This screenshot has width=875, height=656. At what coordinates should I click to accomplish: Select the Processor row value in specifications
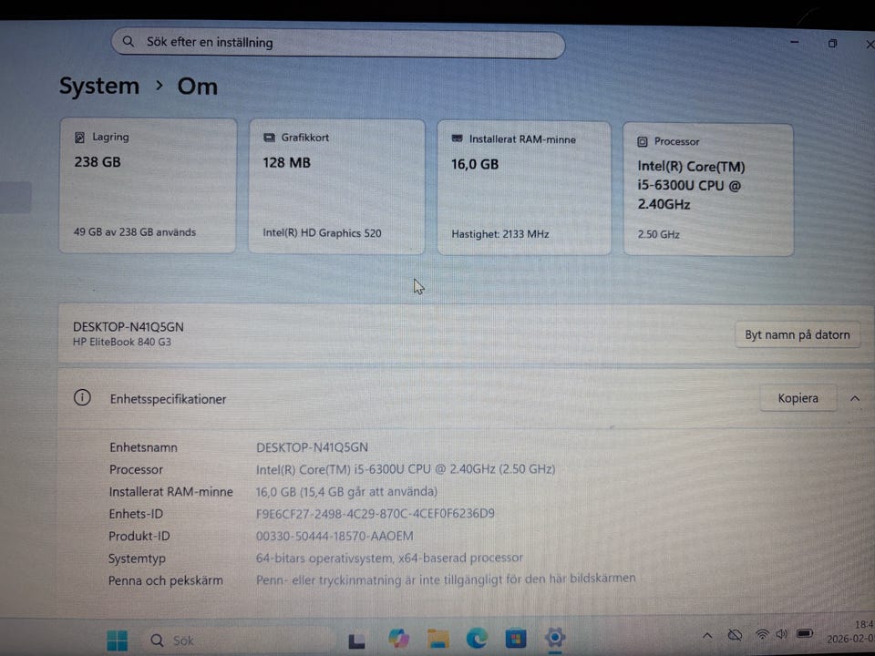pyautogui.click(x=405, y=469)
